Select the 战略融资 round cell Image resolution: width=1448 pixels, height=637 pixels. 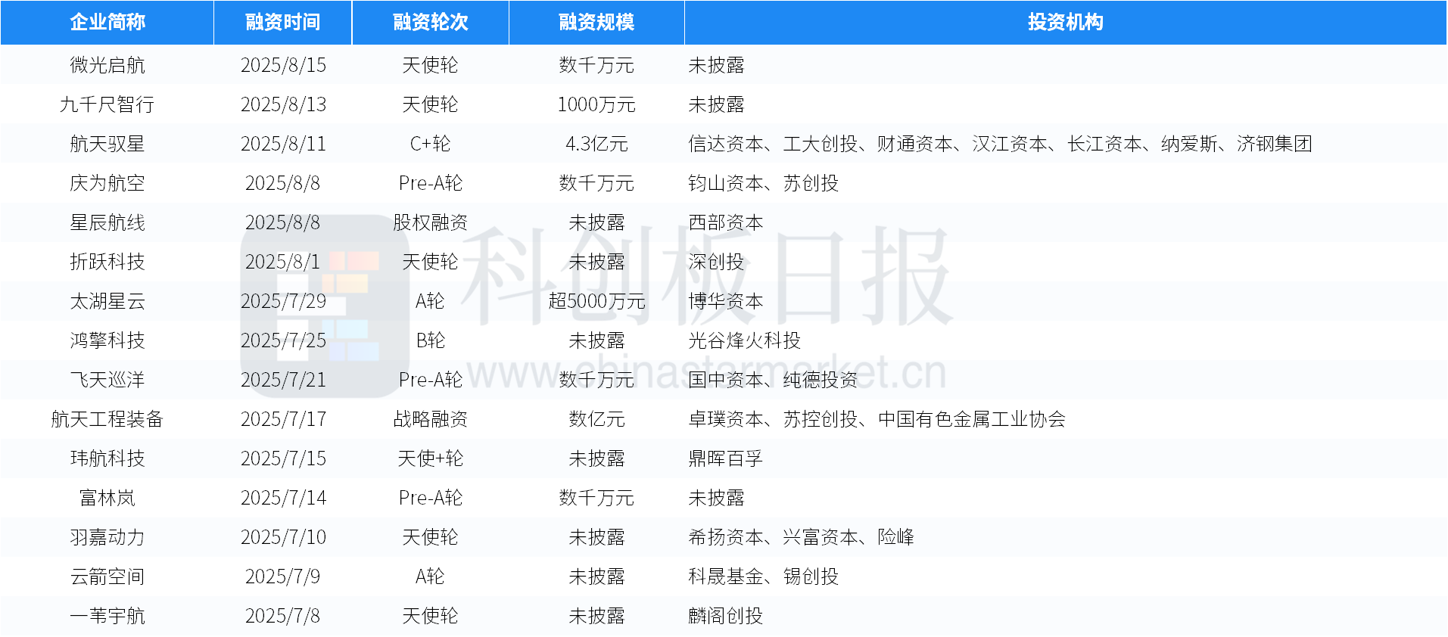point(431,419)
